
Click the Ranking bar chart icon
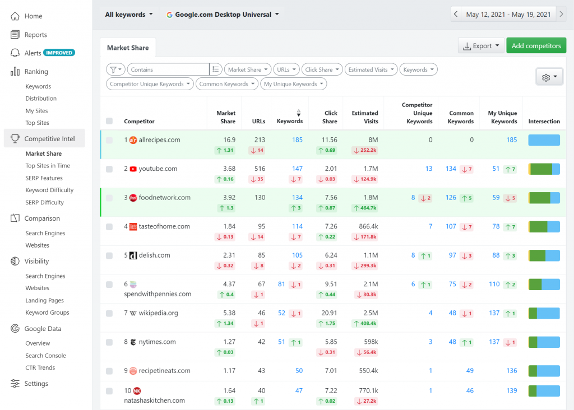point(15,71)
